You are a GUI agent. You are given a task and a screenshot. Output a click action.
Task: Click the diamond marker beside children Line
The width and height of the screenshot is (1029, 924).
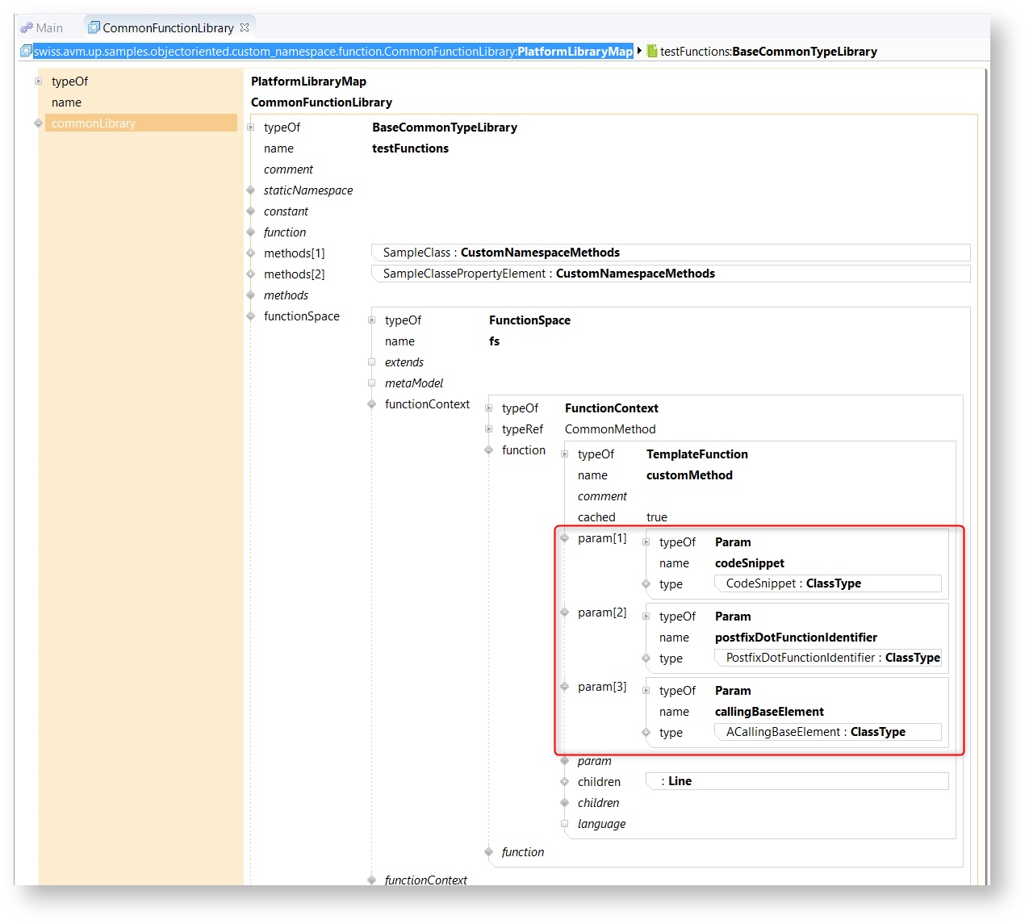tap(565, 782)
